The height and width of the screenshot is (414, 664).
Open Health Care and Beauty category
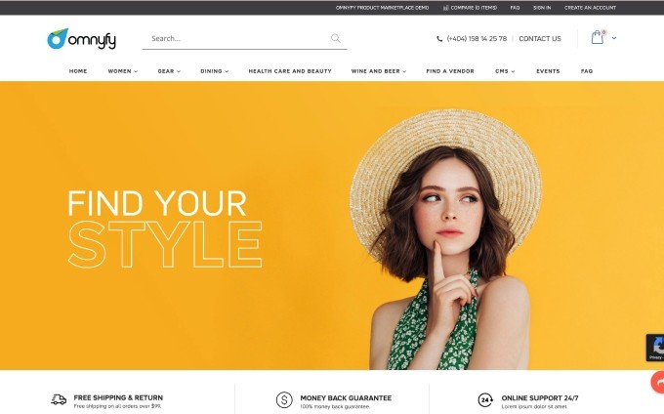(x=290, y=71)
